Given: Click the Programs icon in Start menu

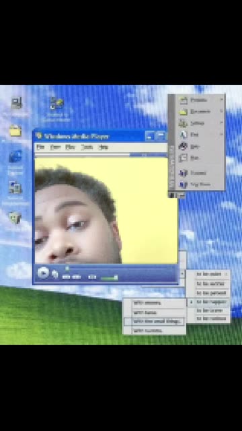Looking at the screenshot, I should point(183,100).
